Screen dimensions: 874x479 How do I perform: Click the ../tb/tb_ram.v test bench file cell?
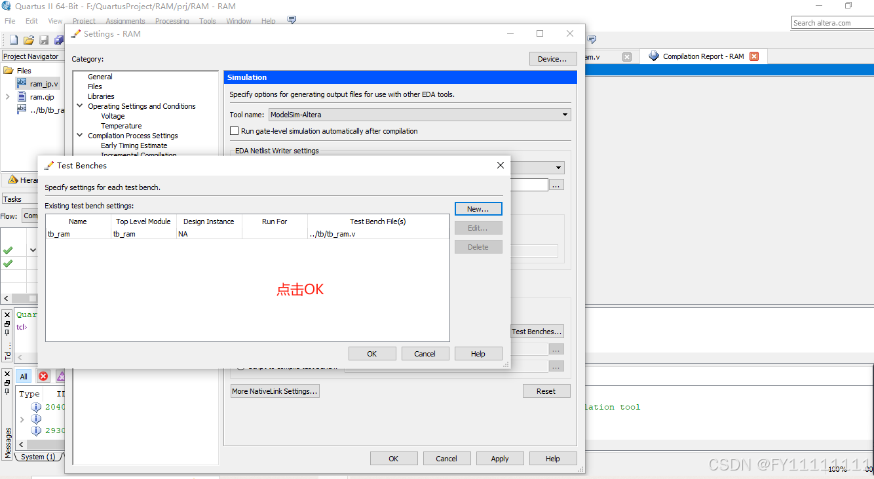[378, 234]
